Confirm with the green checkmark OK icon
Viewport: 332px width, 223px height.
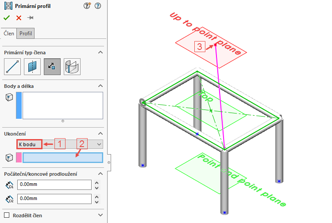tap(7, 18)
